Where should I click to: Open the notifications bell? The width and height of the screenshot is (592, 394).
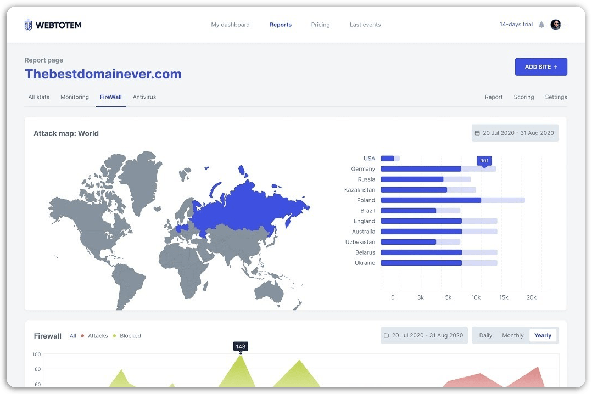(x=541, y=25)
